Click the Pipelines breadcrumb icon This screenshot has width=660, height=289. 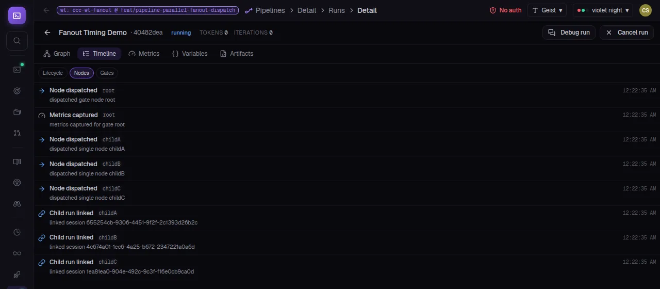point(249,10)
